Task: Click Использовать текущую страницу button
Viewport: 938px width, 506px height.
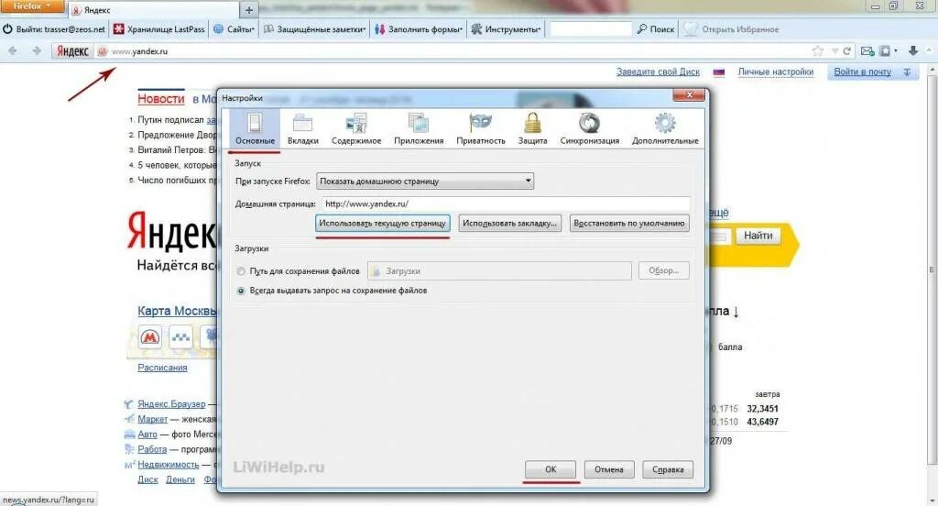Action: click(382, 224)
